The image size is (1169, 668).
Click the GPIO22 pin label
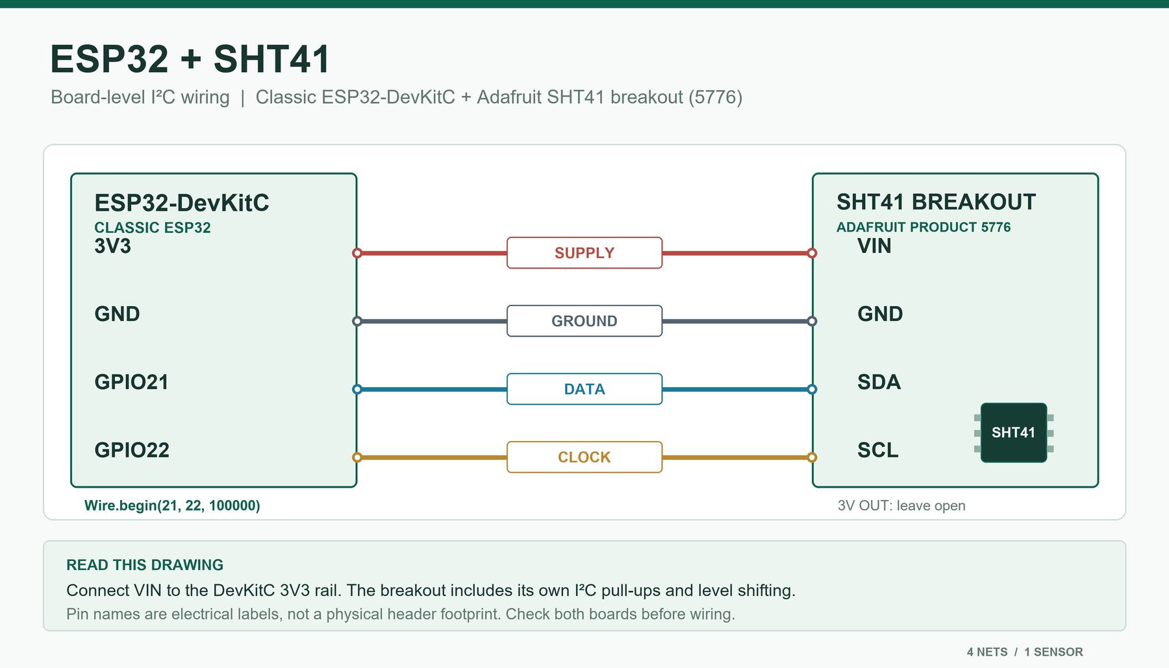[x=132, y=450]
